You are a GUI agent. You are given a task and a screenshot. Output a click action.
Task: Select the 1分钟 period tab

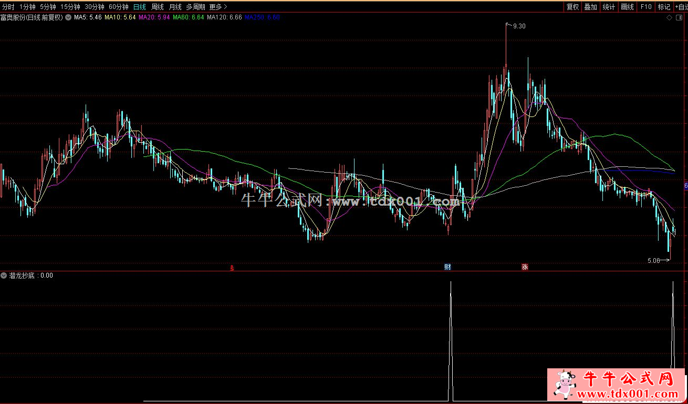pyautogui.click(x=27, y=7)
